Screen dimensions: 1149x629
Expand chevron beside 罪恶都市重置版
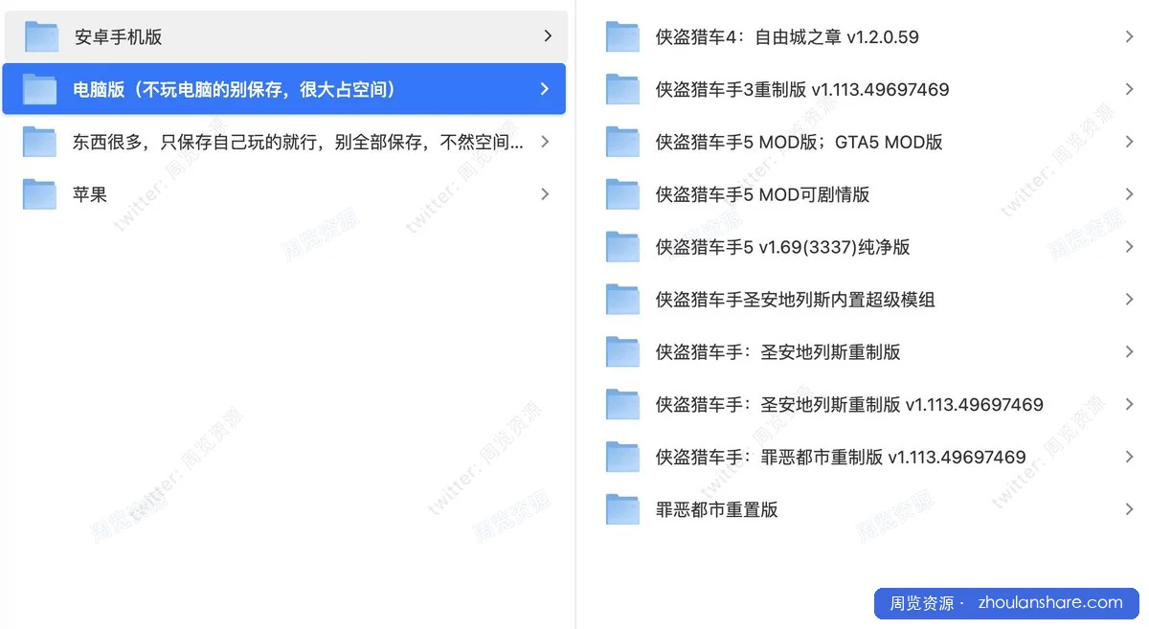pos(1130,509)
